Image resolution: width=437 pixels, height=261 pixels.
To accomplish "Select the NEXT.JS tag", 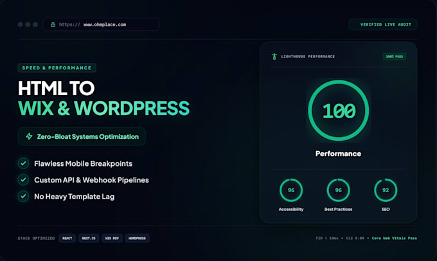I will pyautogui.click(x=89, y=238).
